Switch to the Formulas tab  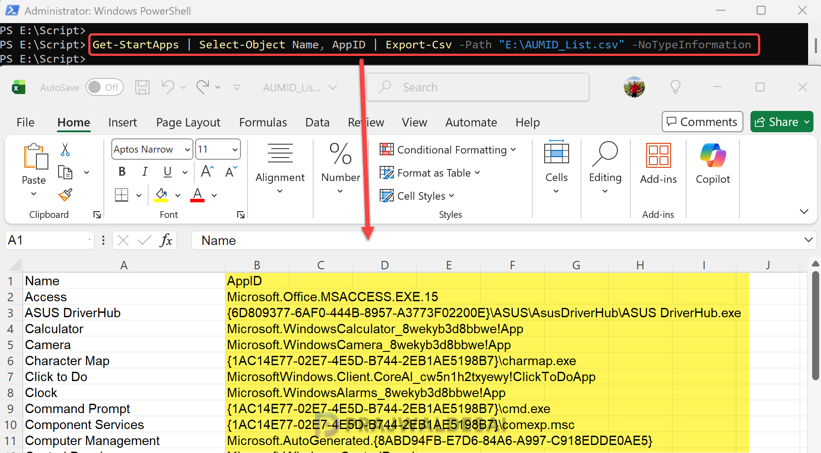pos(263,122)
